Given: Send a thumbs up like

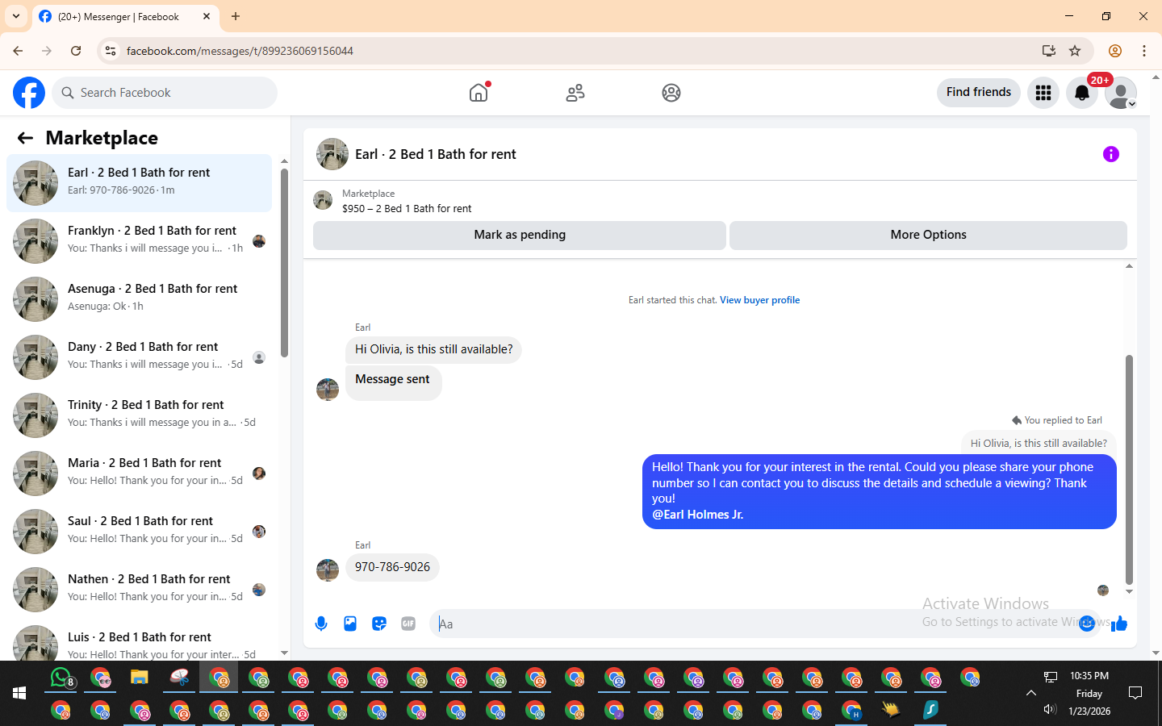Looking at the screenshot, I should coord(1119,624).
